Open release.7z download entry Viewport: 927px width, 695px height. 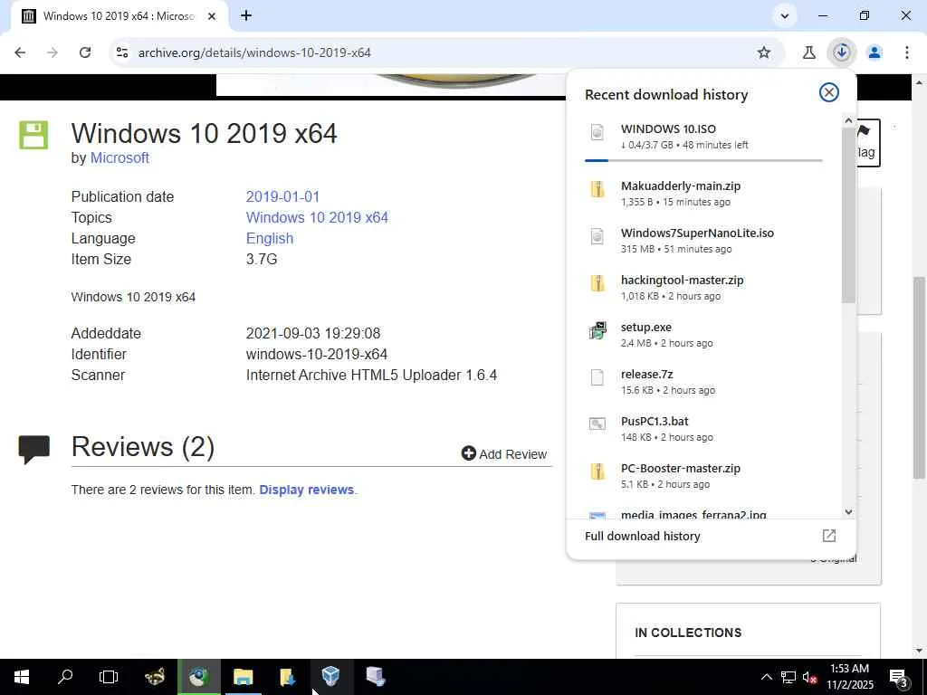click(703, 382)
